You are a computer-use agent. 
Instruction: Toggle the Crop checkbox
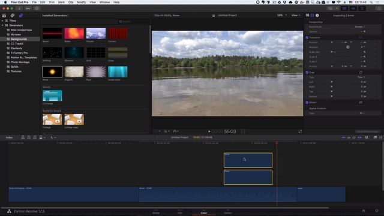(307, 73)
